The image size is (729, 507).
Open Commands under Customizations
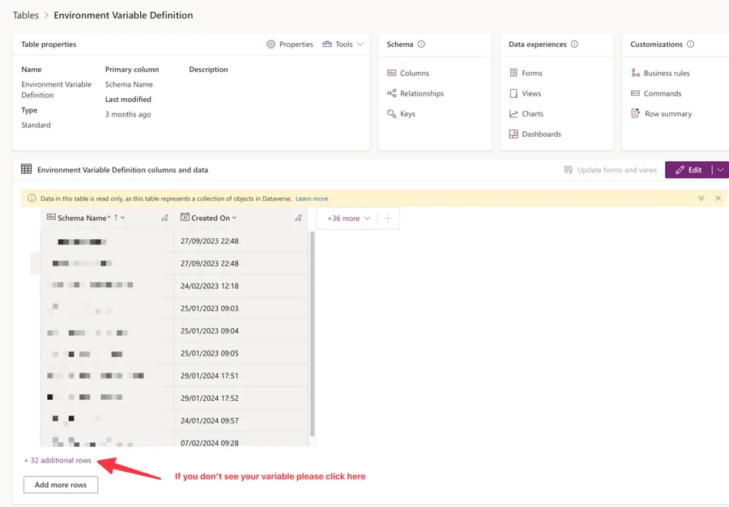tap(662, 93)
